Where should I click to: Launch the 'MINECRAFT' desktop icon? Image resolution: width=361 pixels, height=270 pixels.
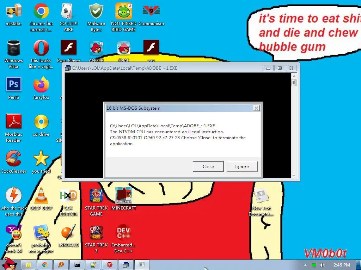tap(124, 195)
